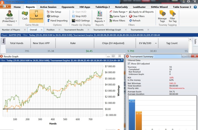Screen dimensions: 198x130
Task: Open the Tournaments report tab
Action: [137, 30]
